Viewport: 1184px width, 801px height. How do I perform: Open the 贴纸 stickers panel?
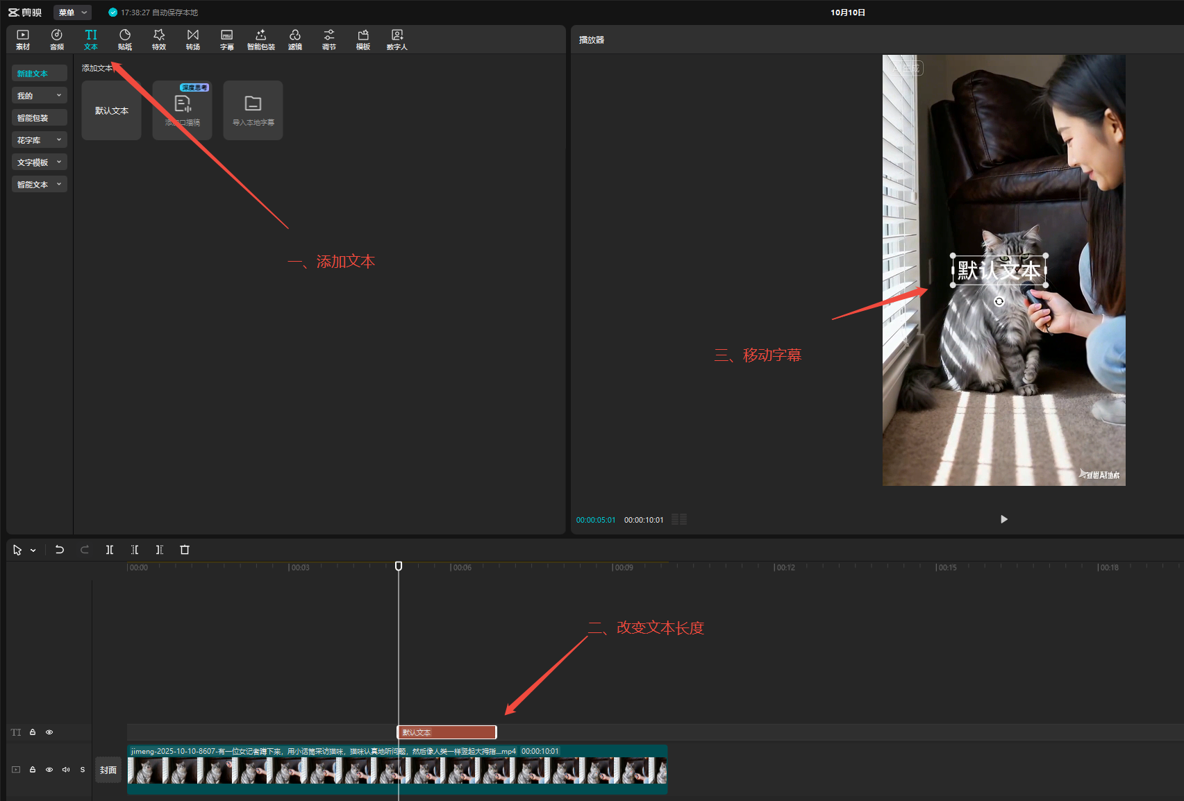pyautogui.click(x=125, y=40)
